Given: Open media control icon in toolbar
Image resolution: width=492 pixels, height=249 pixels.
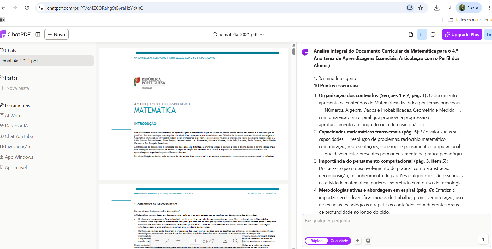Looking at the screenshot, I should [x=448, y=8].
